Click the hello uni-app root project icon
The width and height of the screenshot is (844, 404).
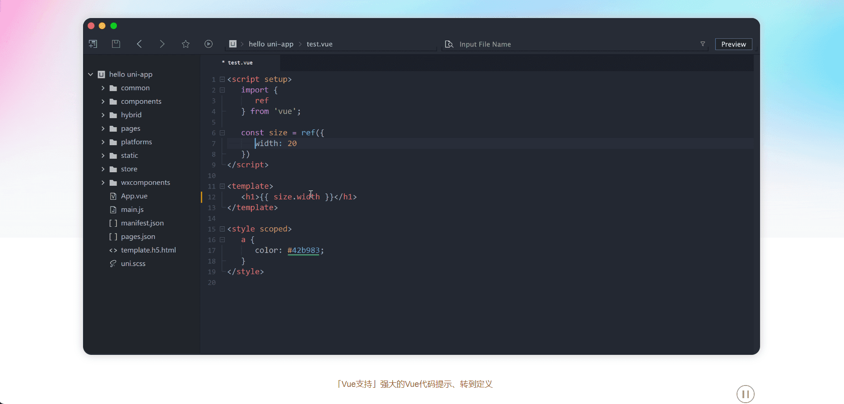click(102, 74)
